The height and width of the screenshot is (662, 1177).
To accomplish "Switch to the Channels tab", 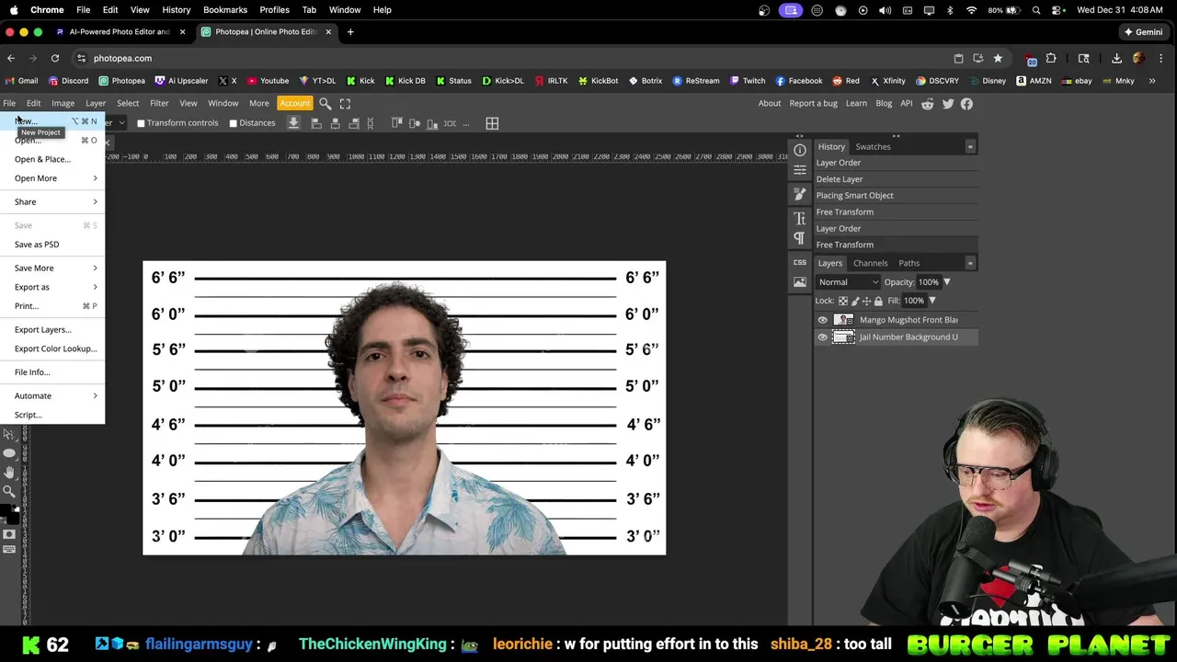I will click(870, 264).
